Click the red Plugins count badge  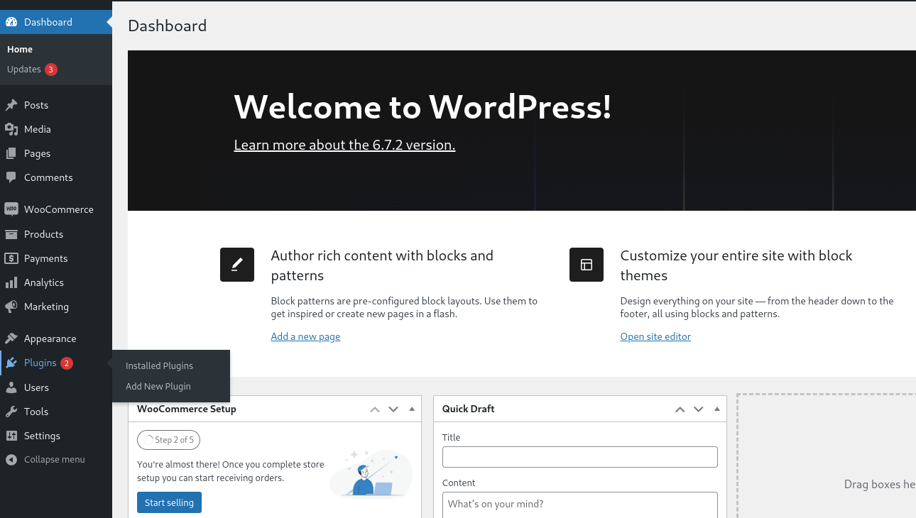click(x=67, y=363)
